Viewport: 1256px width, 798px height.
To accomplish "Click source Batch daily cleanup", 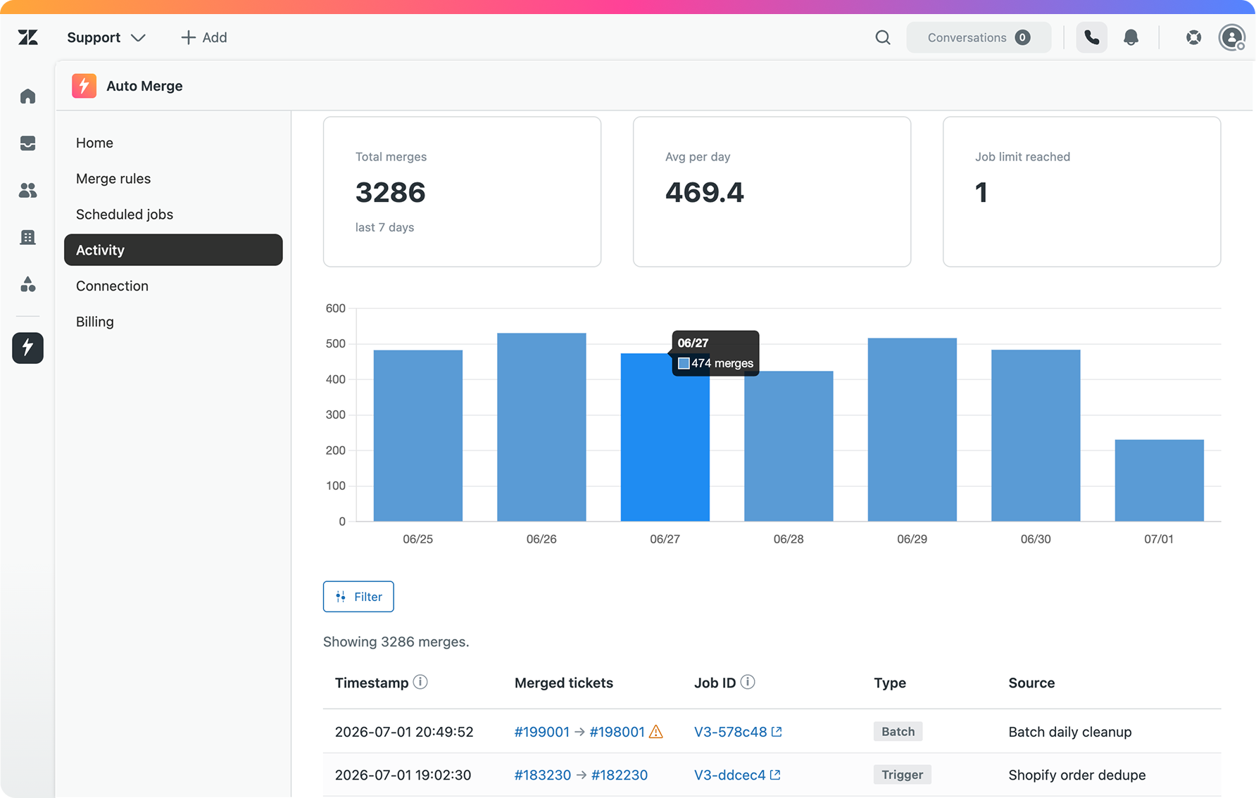I will click(x=1069, y=732).
